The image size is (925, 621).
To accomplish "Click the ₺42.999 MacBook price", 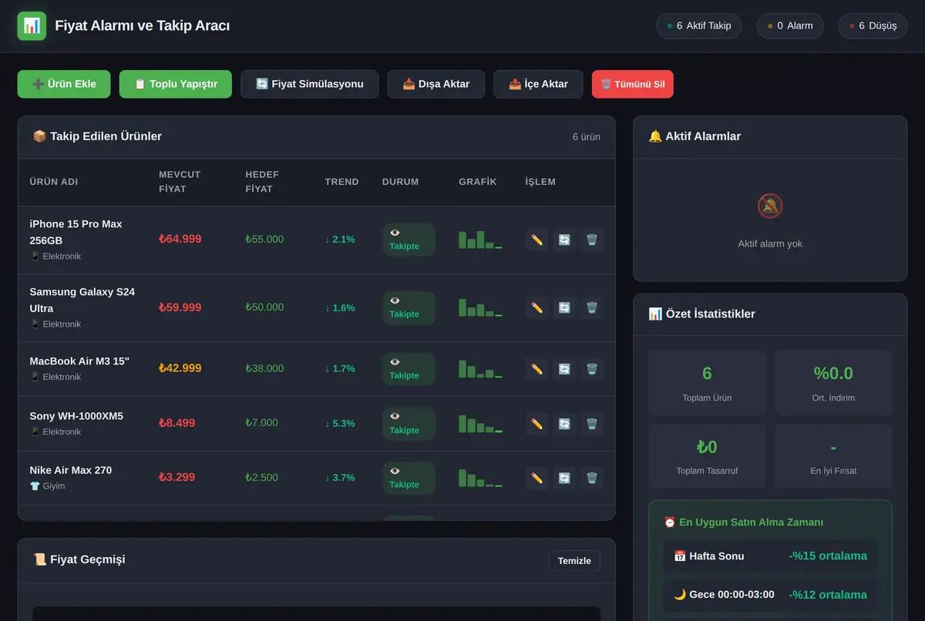I will coord(180,368).
